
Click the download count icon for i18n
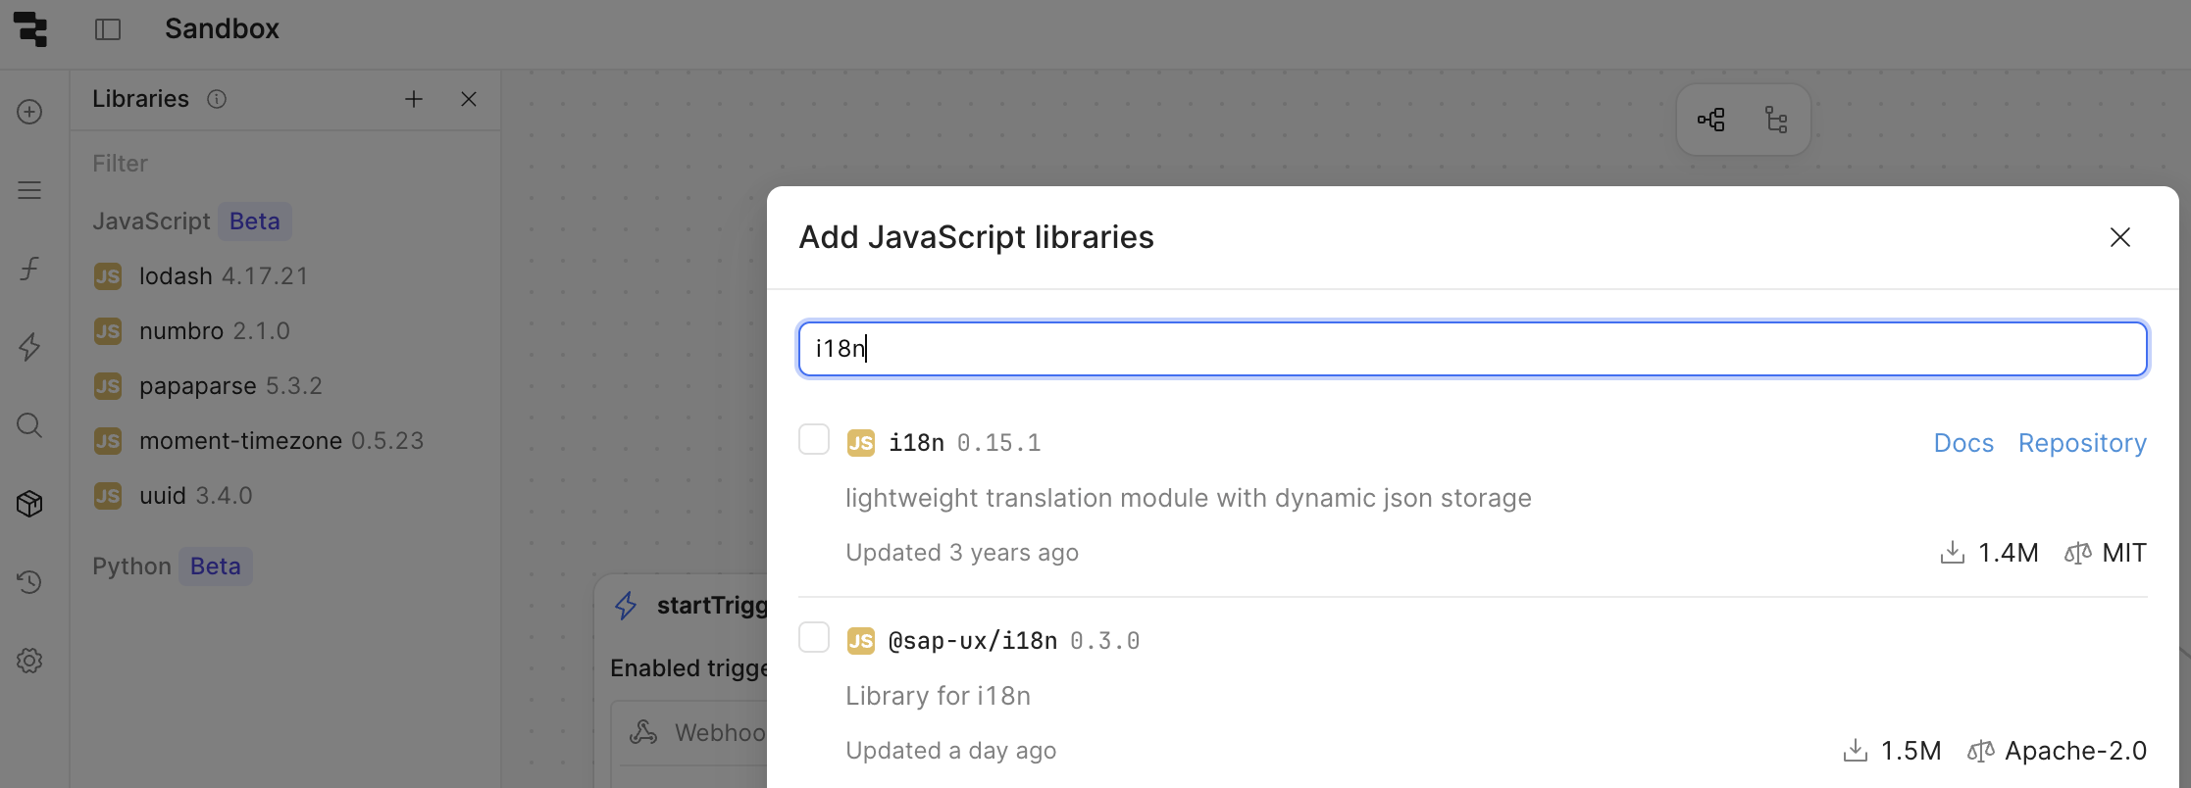tap(1953, 553)
